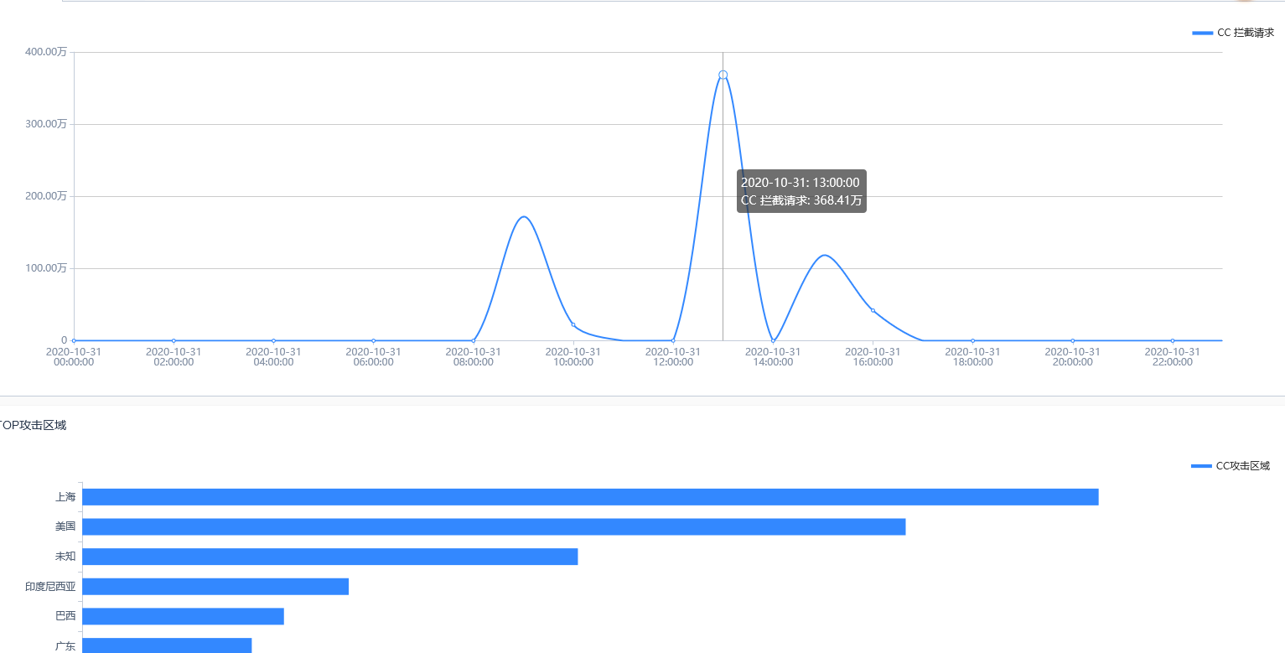1285x653 pixels.
Task: Click the data point at 10:00:00
Action: point(573,325)
